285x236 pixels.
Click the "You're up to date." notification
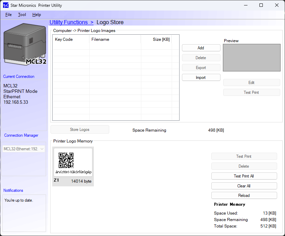(x=19, y=200)
